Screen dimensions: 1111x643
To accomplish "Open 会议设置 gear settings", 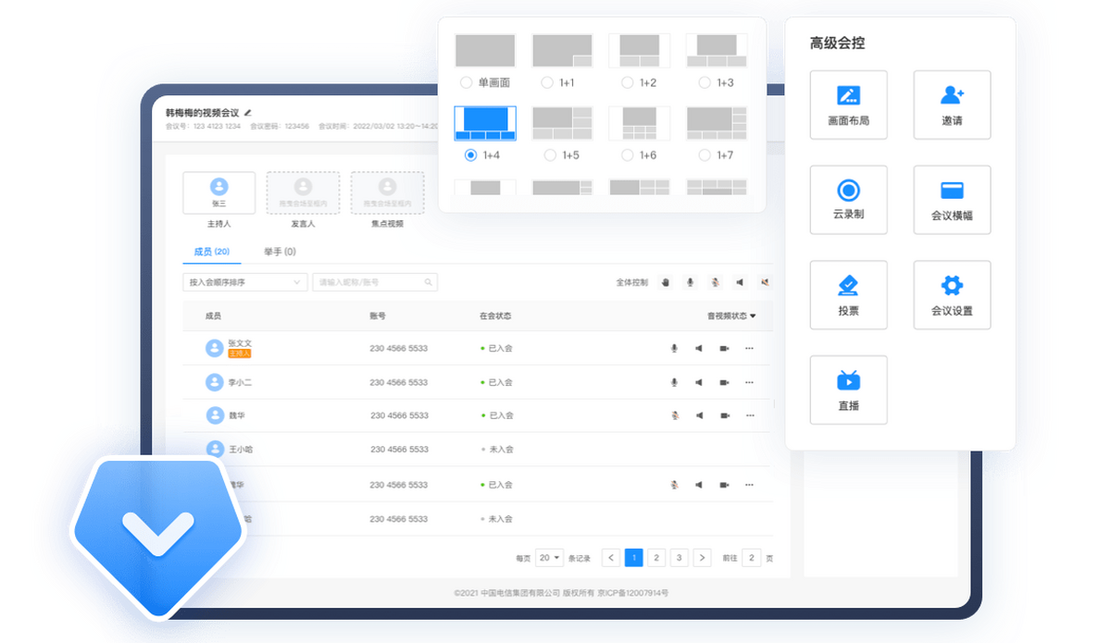I will point(952,294).
